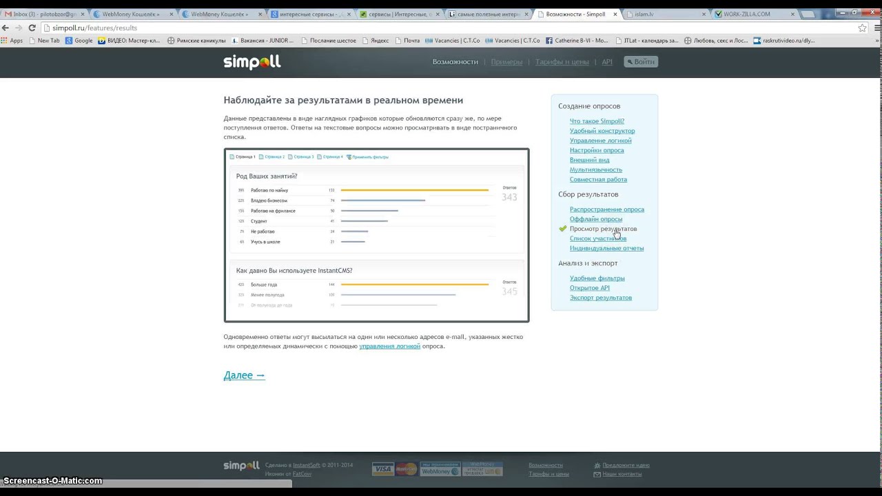Reload the page with the refresh icon
The width and height of the screenshot is (882, 496).
(x=32, y=28)
